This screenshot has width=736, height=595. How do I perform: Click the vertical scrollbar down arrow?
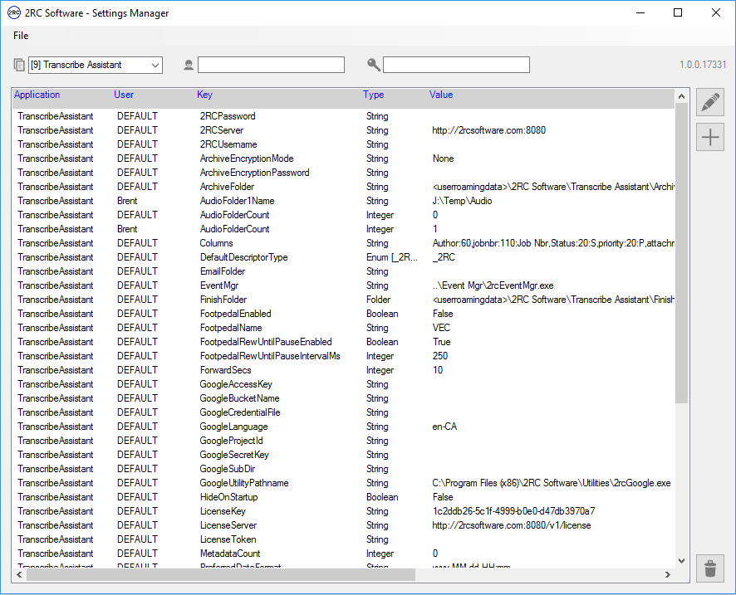click(681, 561)
